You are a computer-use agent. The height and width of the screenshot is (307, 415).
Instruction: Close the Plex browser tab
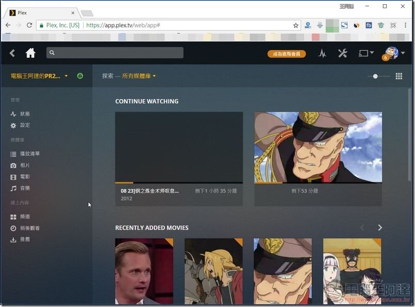tap(73, 13)
